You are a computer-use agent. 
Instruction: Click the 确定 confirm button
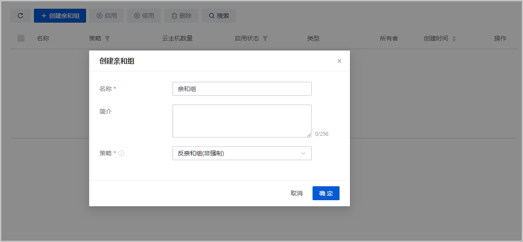click(326, 193)
